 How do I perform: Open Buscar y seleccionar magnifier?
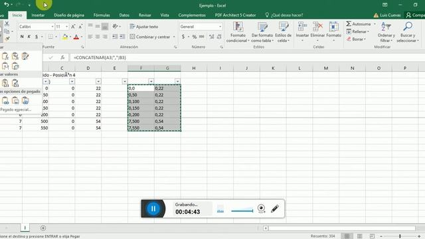tap(407, 33)
